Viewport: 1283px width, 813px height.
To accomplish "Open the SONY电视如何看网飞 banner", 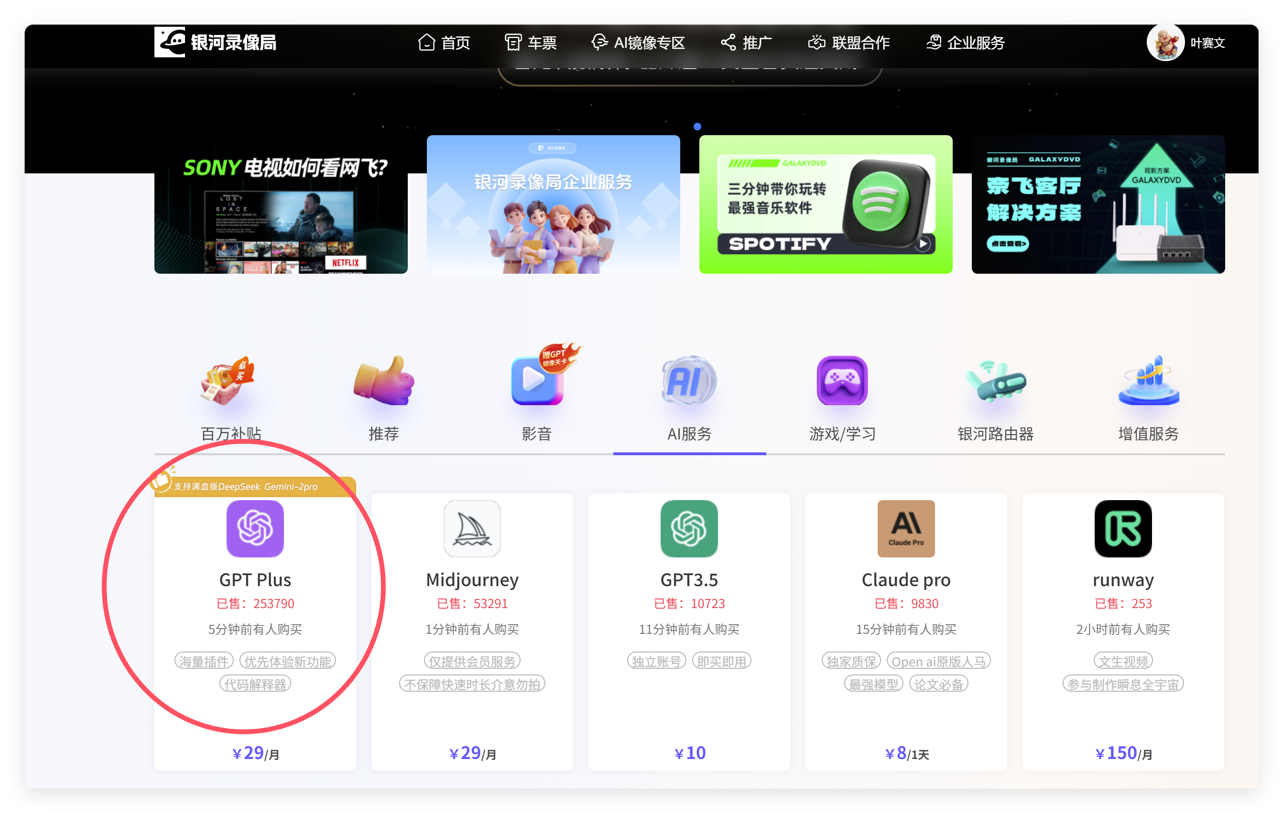I will click(281, 204).
